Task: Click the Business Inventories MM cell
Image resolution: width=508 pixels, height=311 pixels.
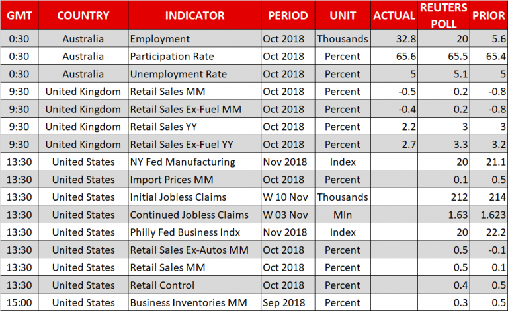Action: click(x=188, y=302)
